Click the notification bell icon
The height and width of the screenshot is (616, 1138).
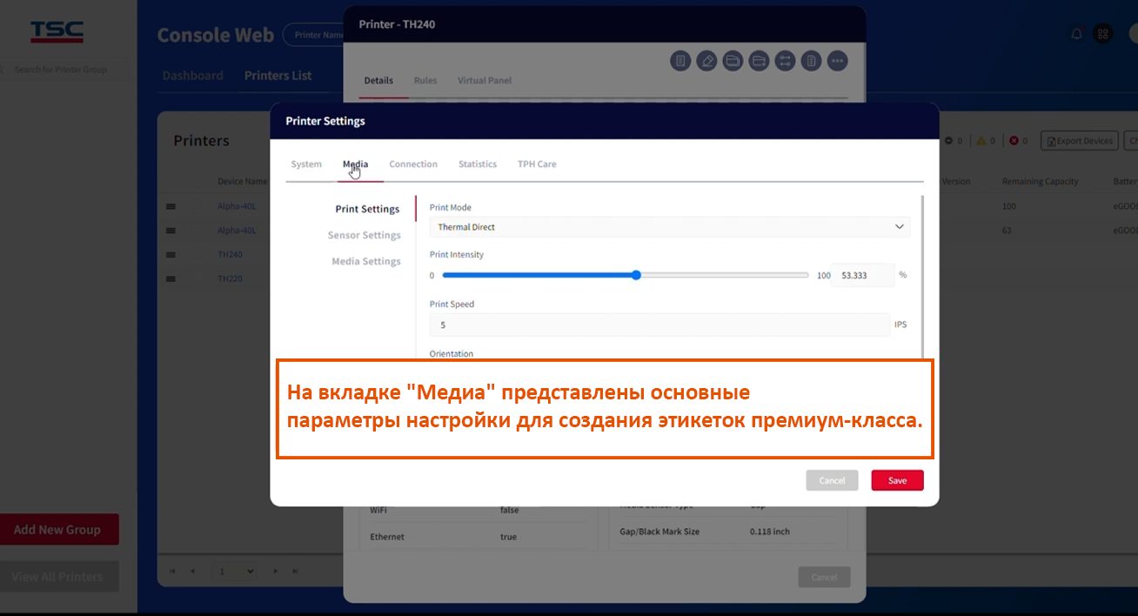click(x=1076, y=34)
